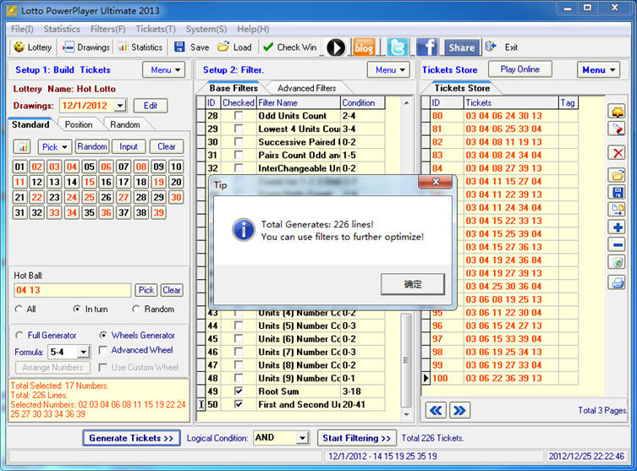Click the Save floppy disk toolbar icon
Viewport: 637px width, 471px height.
[179, 47]
